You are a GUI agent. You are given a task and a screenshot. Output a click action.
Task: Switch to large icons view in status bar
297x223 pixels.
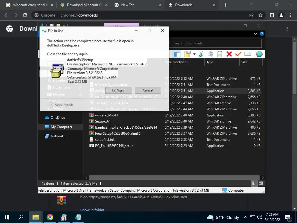click(x=261, y=183)
